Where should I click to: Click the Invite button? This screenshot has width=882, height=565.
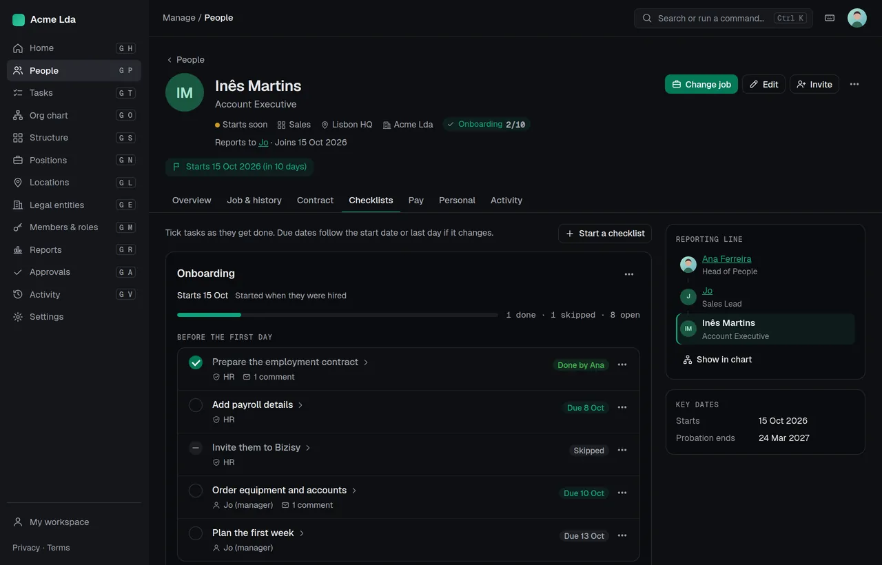(814, 84)
